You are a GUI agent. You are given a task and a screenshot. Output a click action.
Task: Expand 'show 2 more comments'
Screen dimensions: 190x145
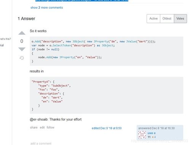point(46,8)
